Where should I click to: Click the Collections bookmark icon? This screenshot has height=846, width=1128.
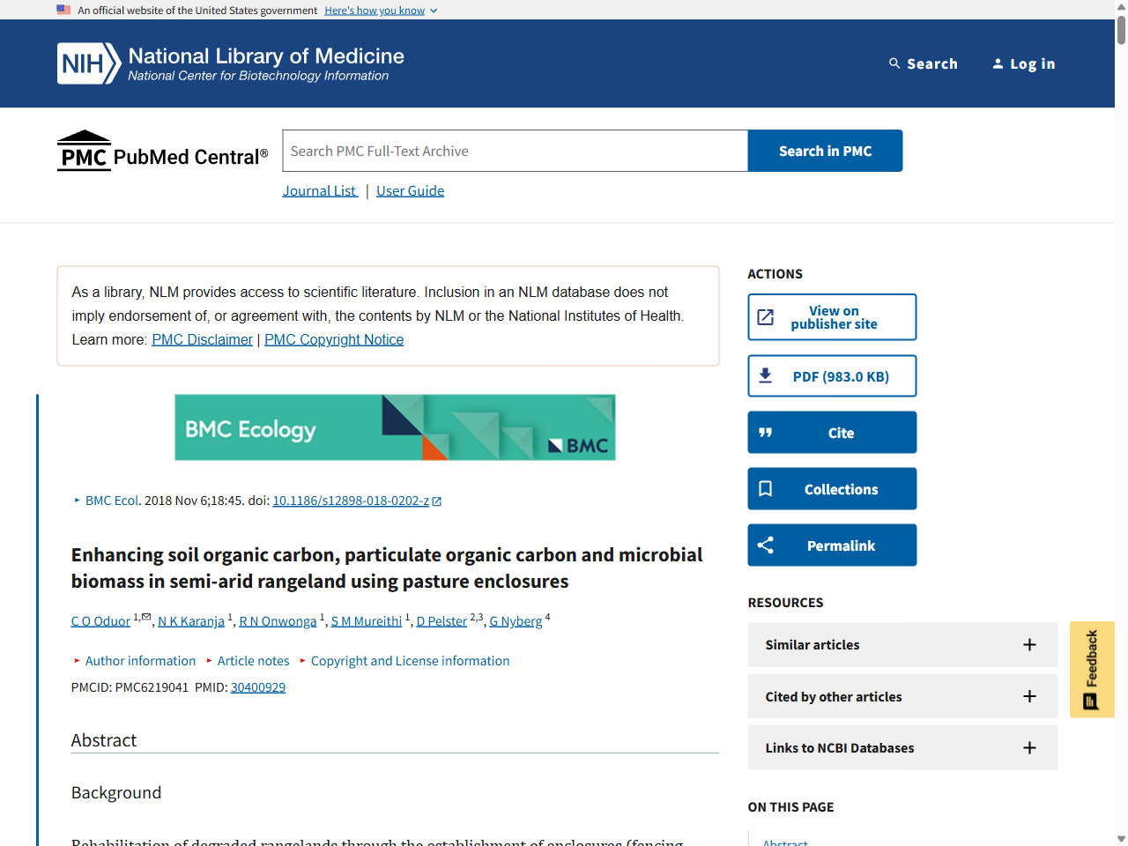(x=766, y=488)
